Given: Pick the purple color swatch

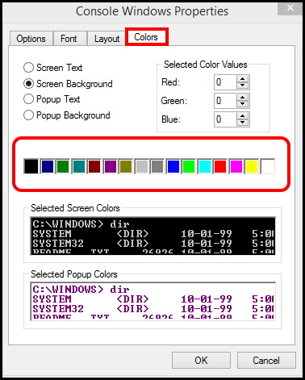Looking at the screenshot, I should pyautogui.click(x=111, y=166).
